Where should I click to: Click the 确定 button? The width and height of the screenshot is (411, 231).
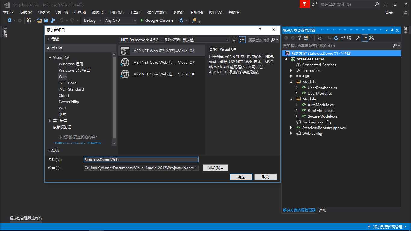[x=241, y=177]
